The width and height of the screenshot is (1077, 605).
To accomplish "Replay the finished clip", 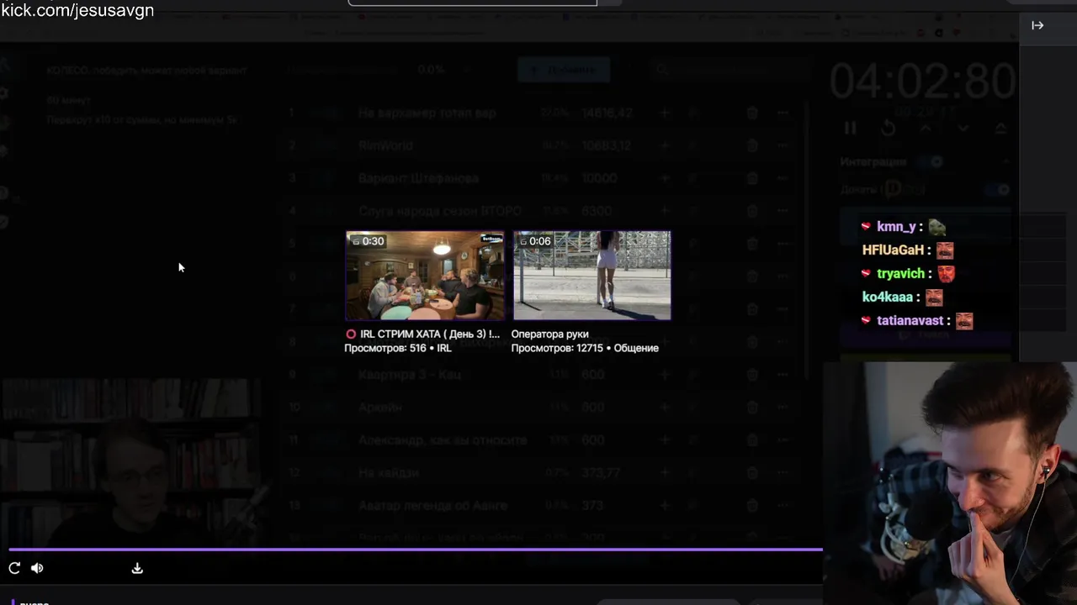I will click(x=14, y=568).
